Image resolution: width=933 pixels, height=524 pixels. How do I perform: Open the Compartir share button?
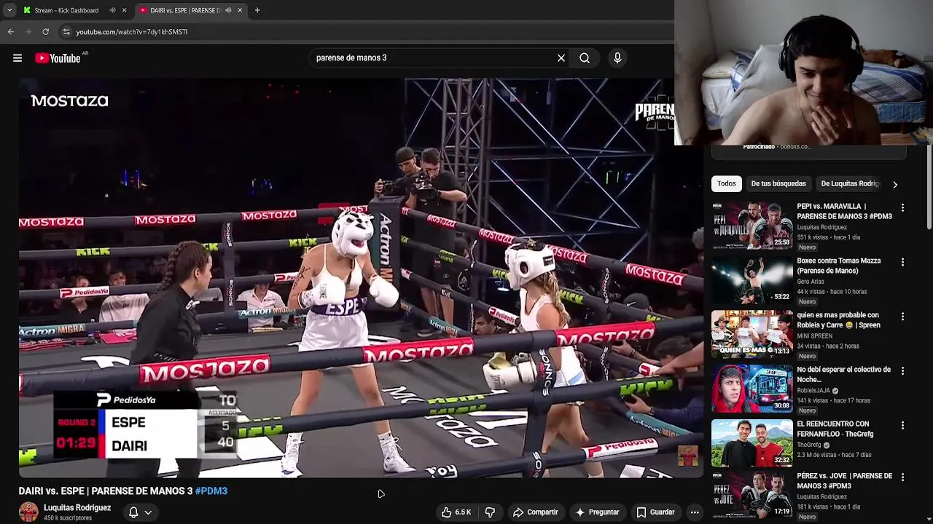point(535,512)
